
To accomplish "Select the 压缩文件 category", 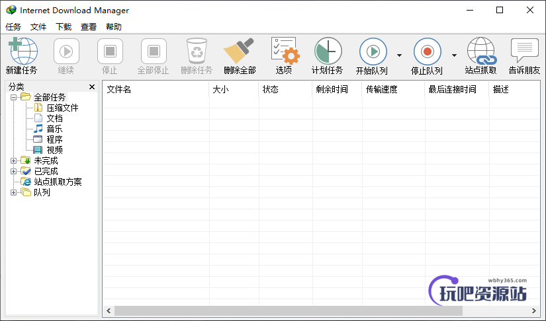I will (x=62, y=108).
